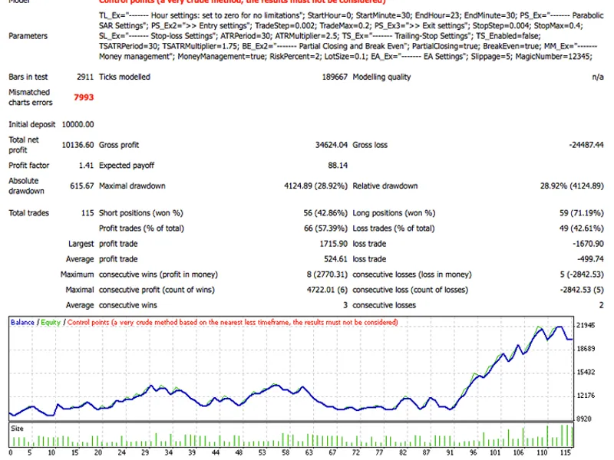Select chart axis label 15432

(586, 372)
